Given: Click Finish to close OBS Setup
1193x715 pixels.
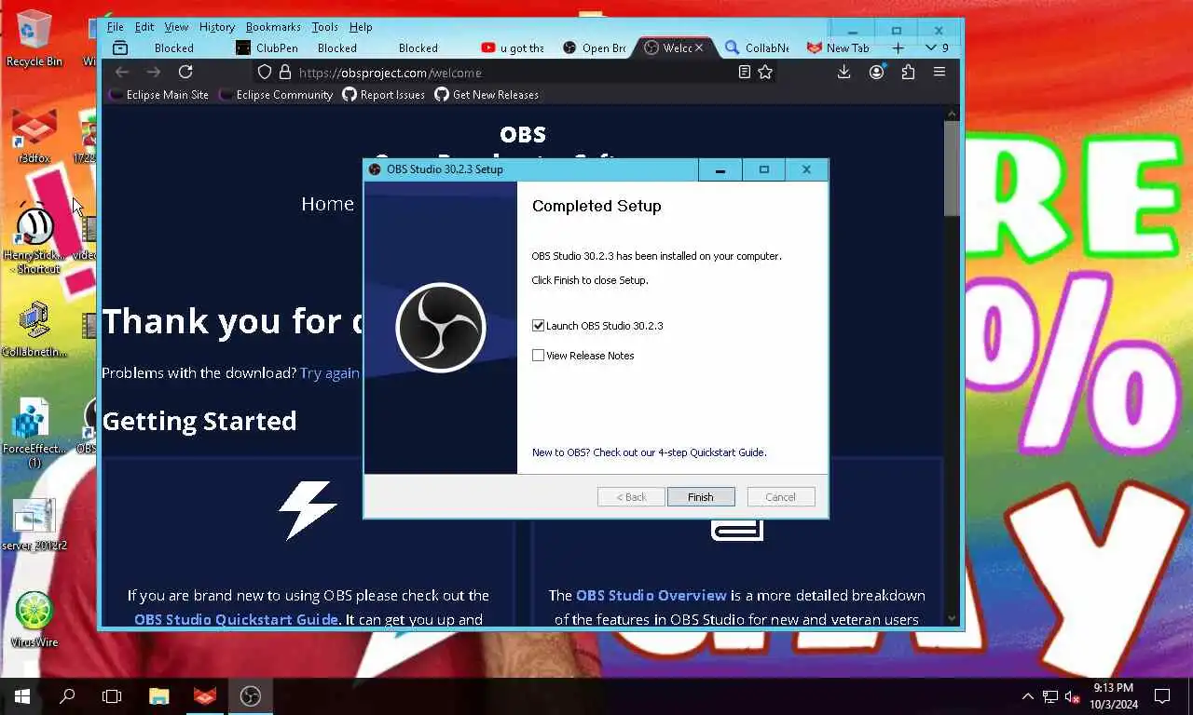Looking at the screenshot, I should (701, 497).
